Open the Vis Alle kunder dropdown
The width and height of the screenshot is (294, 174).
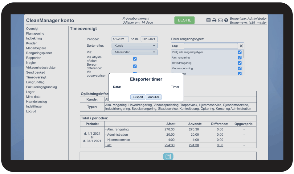click(135, 52)
